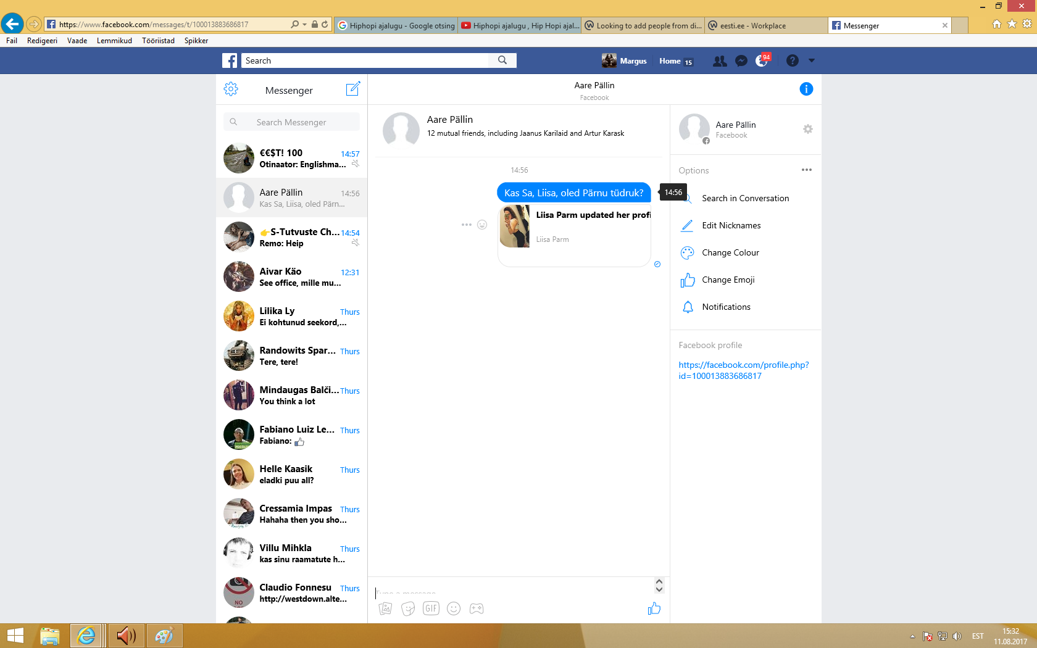Click the Facebook logo icon
The width and height of the screenshot is (1037, 648).
pos(230,60)
